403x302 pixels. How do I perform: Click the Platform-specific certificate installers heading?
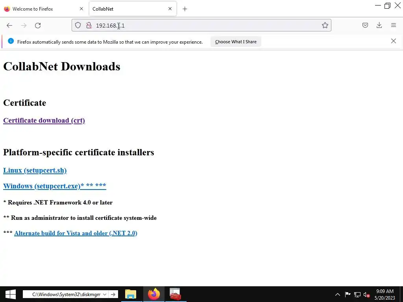[x=79, y=152]
